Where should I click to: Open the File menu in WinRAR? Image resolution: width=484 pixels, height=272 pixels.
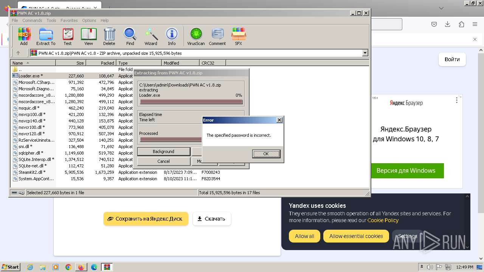pyautogui.click(x=15, y=20)
